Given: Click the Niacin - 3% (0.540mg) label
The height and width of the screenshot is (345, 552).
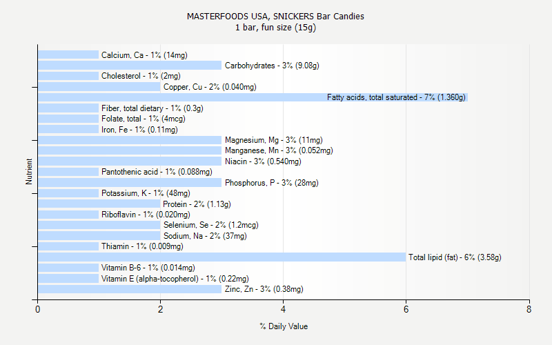Looking at the screenshot, I should [x=263, y=161].
